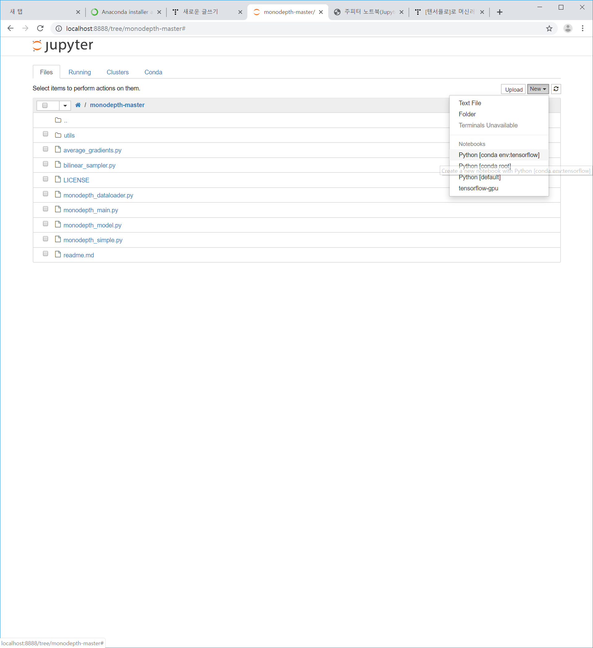Screen dimensions: 593x648
Task: Open the Chrome three-dot menu
Action: pos(582,28)
